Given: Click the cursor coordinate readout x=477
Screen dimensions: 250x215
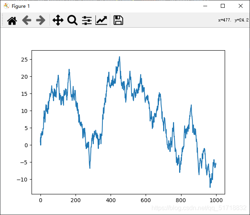Looking at the screenshot, I should tap(225, 20).
